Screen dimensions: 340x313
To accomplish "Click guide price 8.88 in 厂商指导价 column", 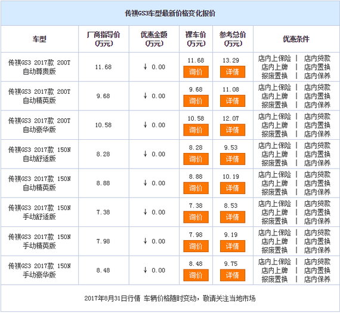I will tap(103, 183).
